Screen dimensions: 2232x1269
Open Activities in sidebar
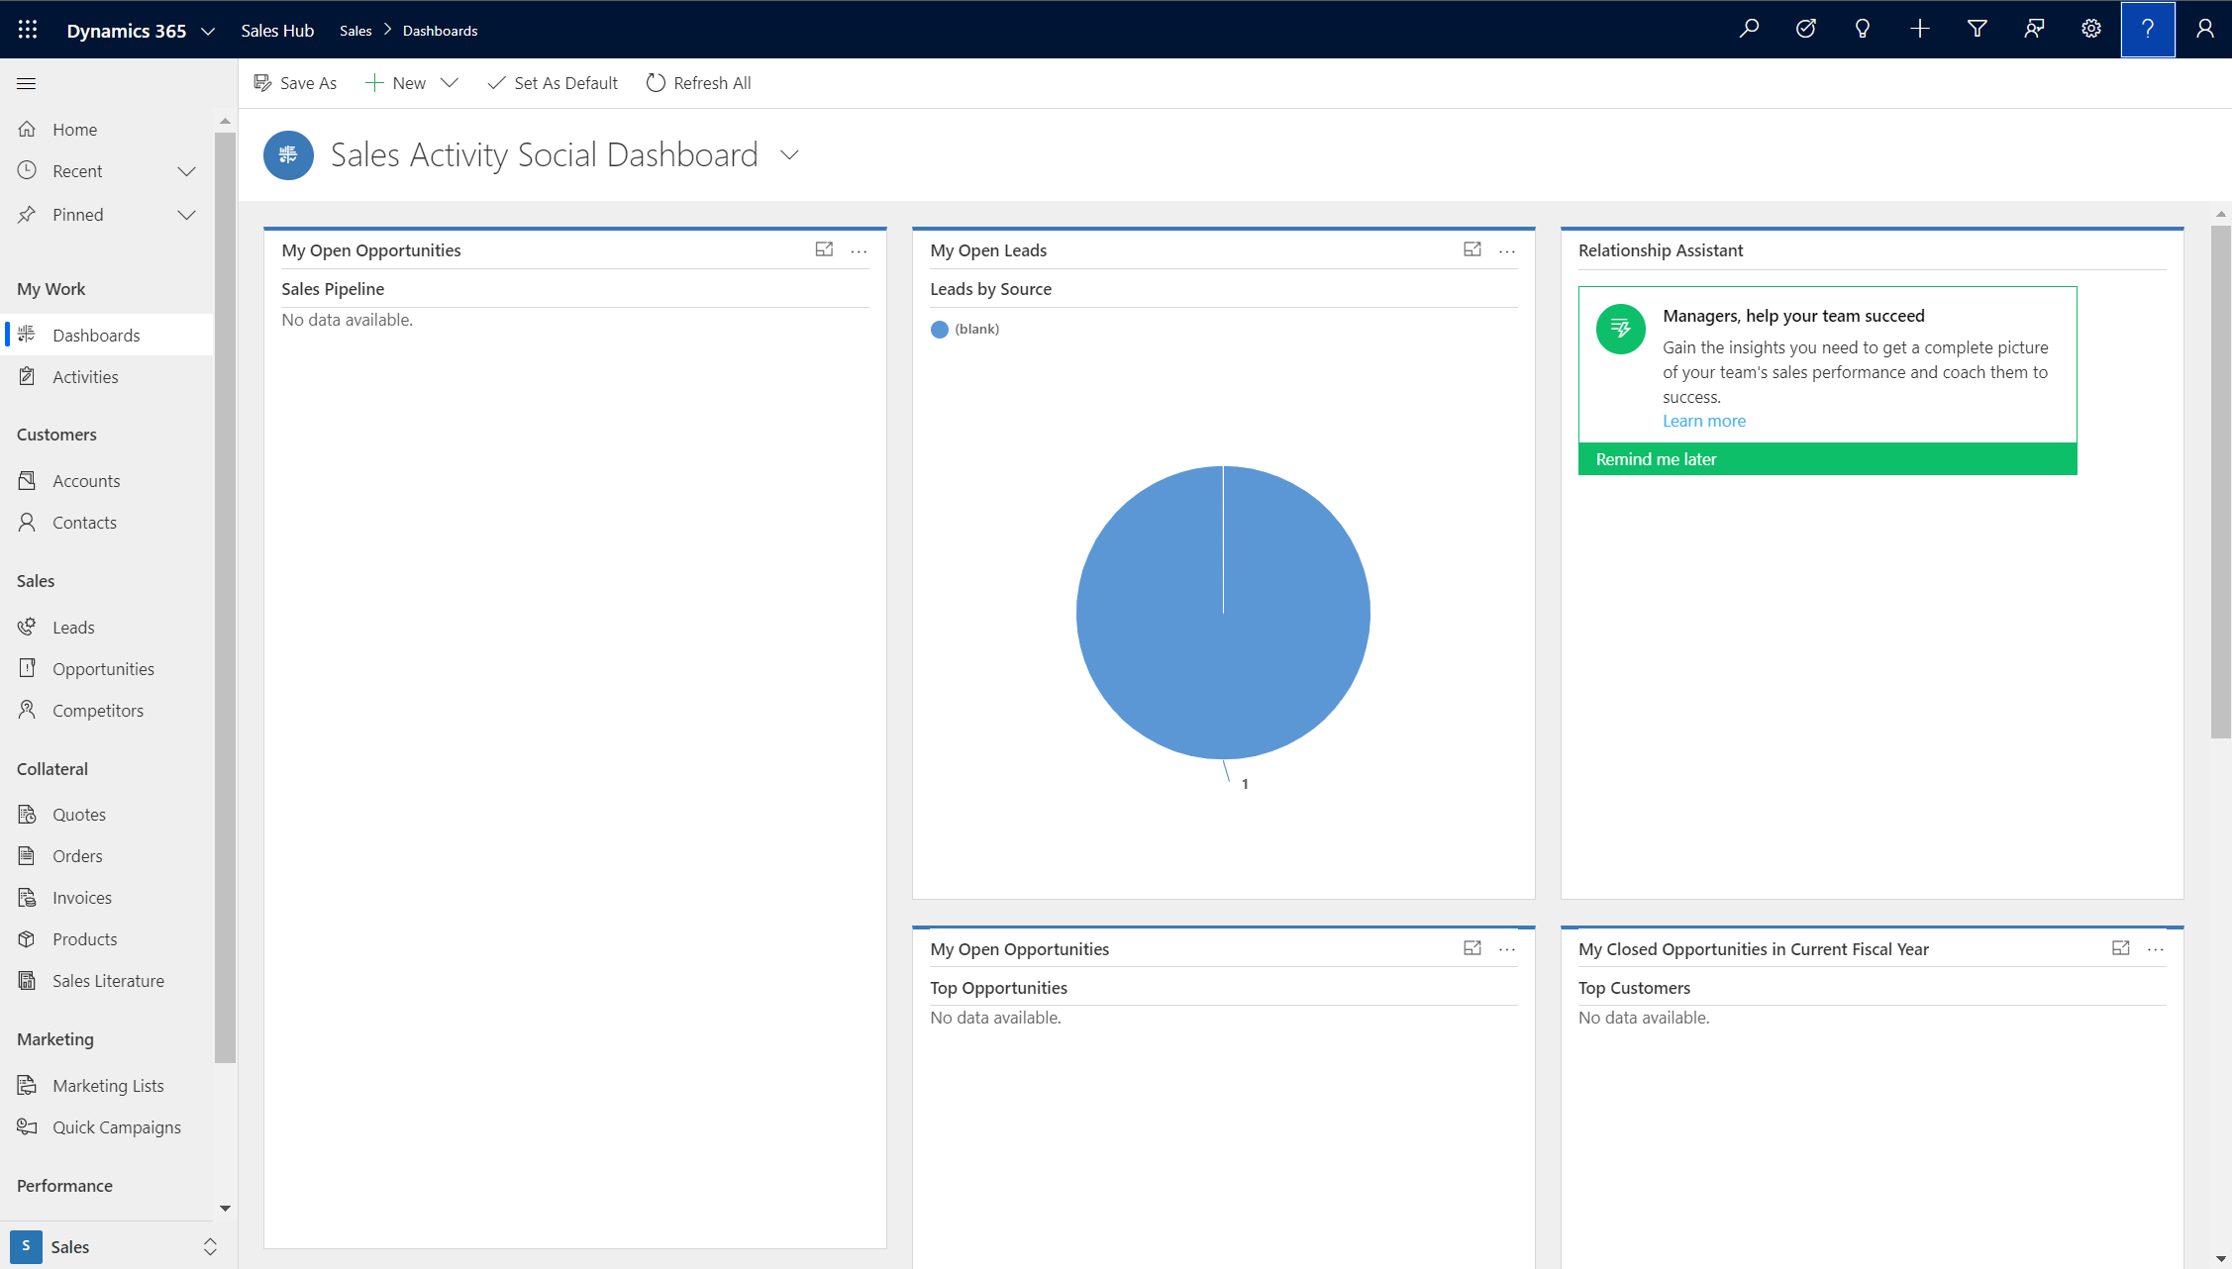point(107,377)
